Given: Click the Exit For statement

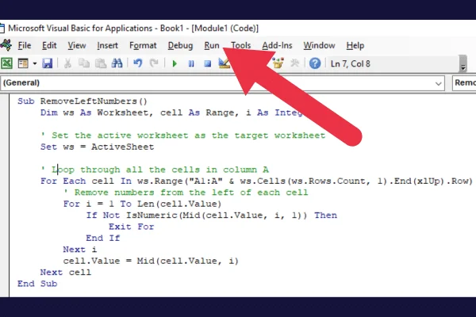Looking at the screenshot, I should click(132, 227).
